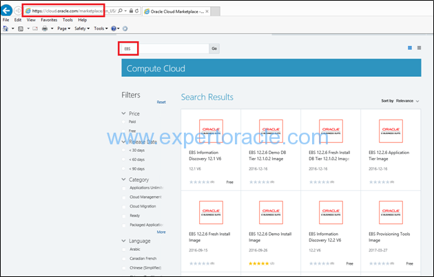Image resolution: width=434 pixels, height=277 pixels.
Task: Select the Paid price filter
Action: [x=123, y=122]
